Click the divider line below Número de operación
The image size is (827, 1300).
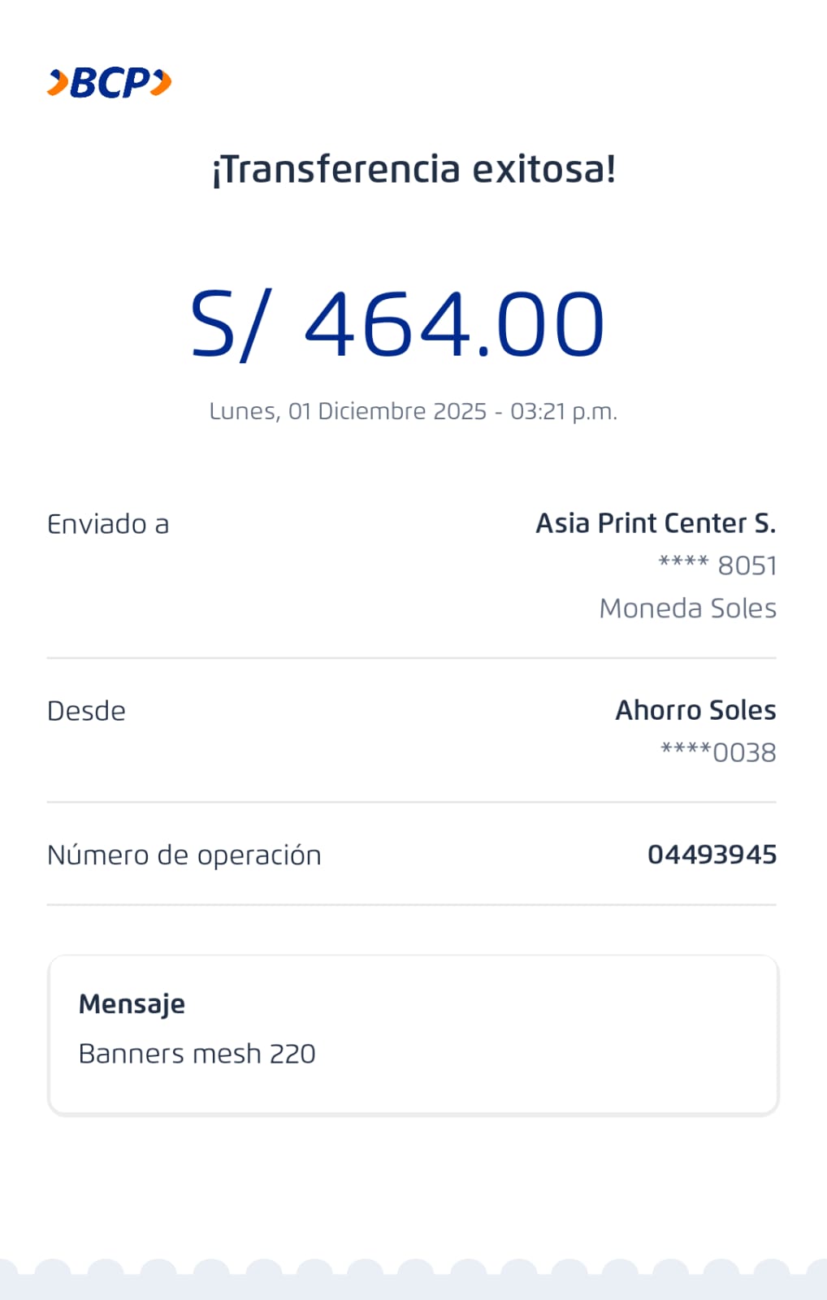pyautogui.click(x=412, y=904)
